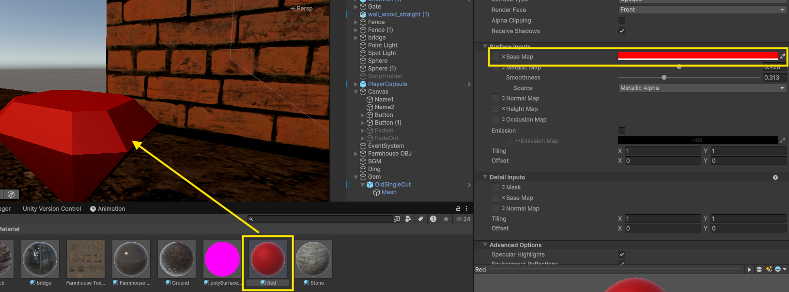Collapse the Detail Inputs section
The width and height of the screenshot is (789, 292).
[485, 177]
